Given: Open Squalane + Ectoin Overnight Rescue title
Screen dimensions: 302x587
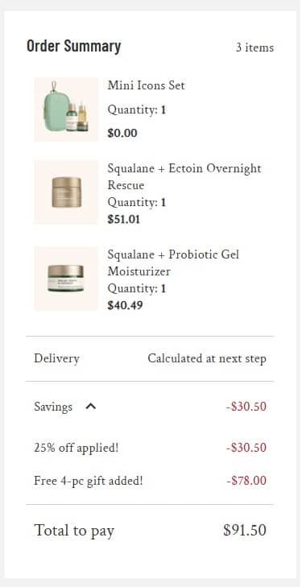Looking at the screenshot, I should tap(184, 176).
